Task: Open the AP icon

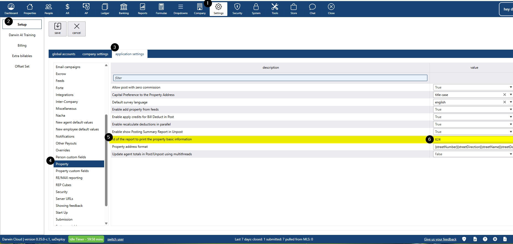Action: 86,9
